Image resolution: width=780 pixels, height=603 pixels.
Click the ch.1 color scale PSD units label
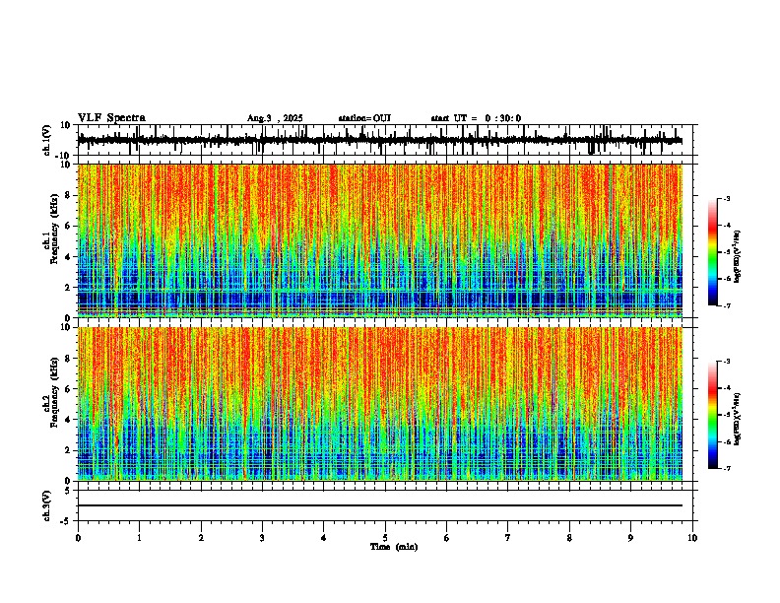tap(737, 257)
